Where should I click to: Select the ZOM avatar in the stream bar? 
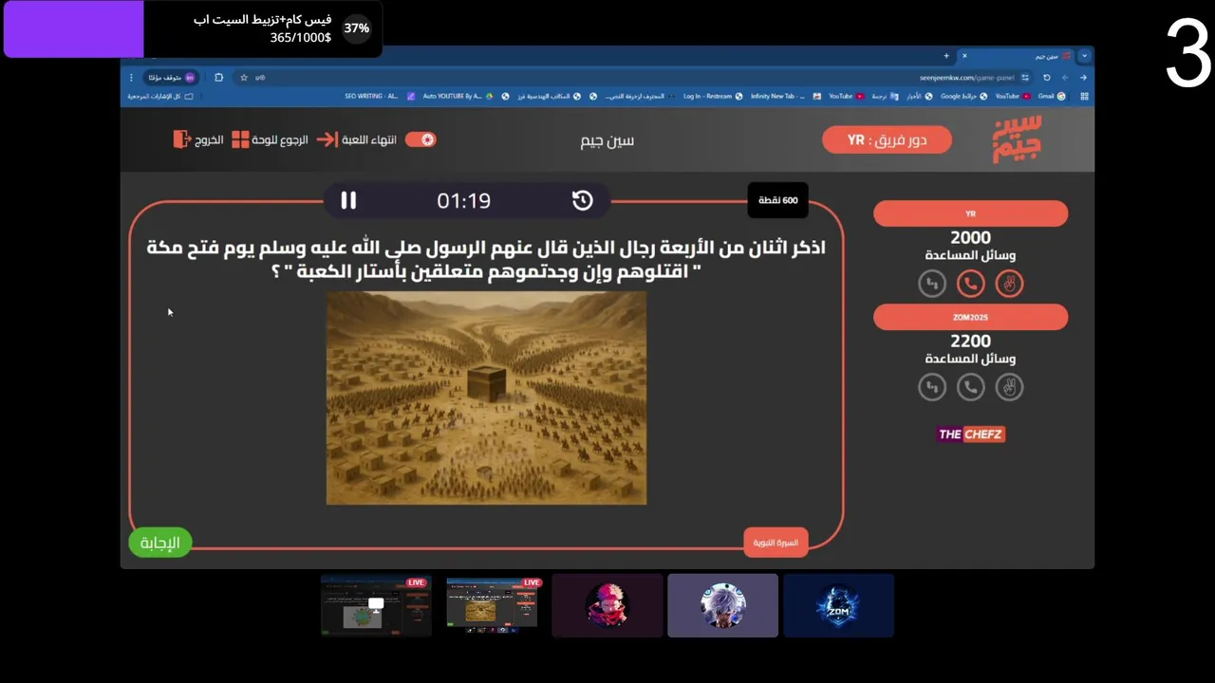(x=838, y=605)
